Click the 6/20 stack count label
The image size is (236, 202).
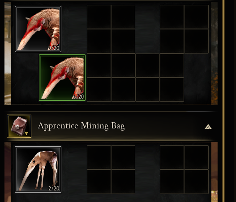(78, 97)
